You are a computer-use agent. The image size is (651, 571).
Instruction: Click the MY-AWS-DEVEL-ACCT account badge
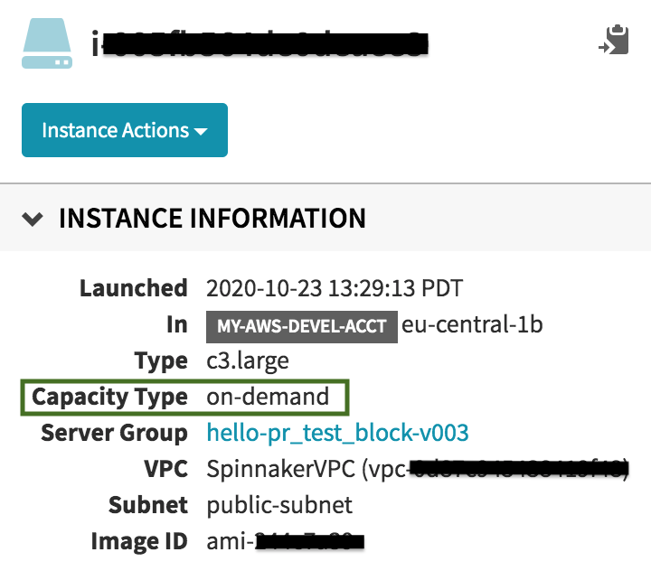[x=302, y=326]
